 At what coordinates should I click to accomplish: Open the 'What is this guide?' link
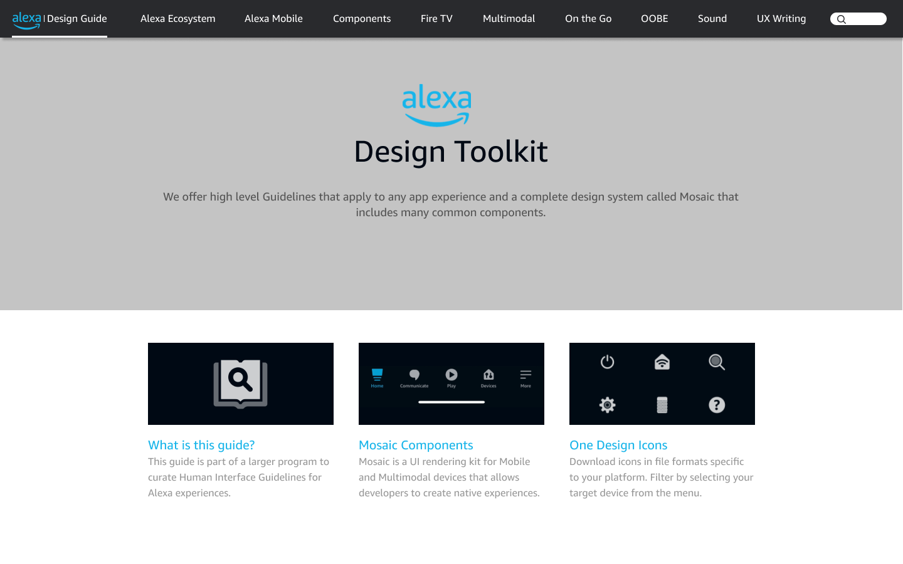201,445
